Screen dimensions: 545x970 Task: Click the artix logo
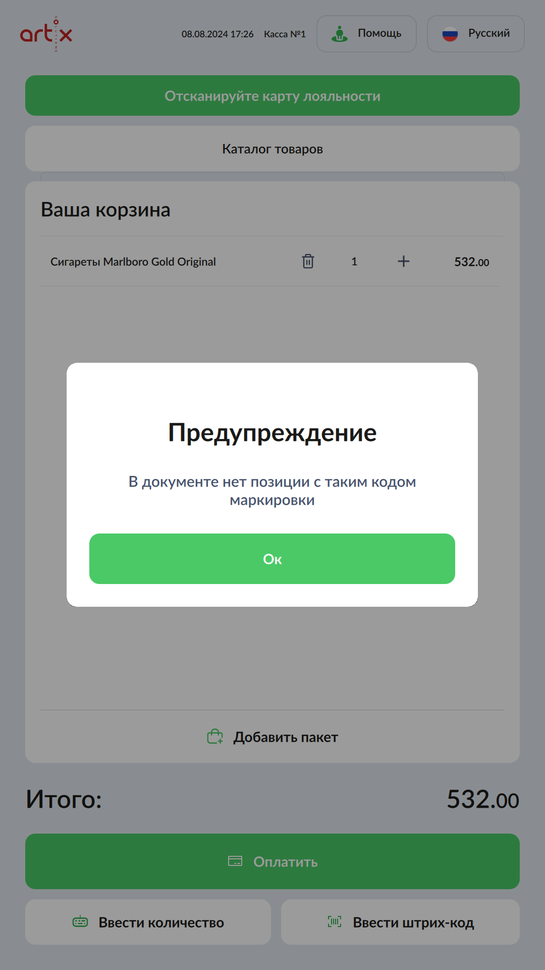[46, 34]
